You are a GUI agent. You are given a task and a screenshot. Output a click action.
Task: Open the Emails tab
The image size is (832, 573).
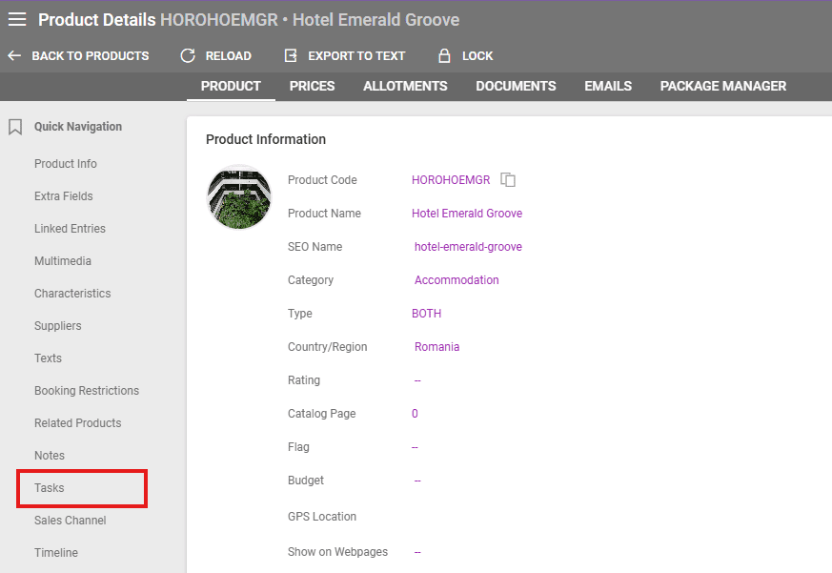click(608, 86)
